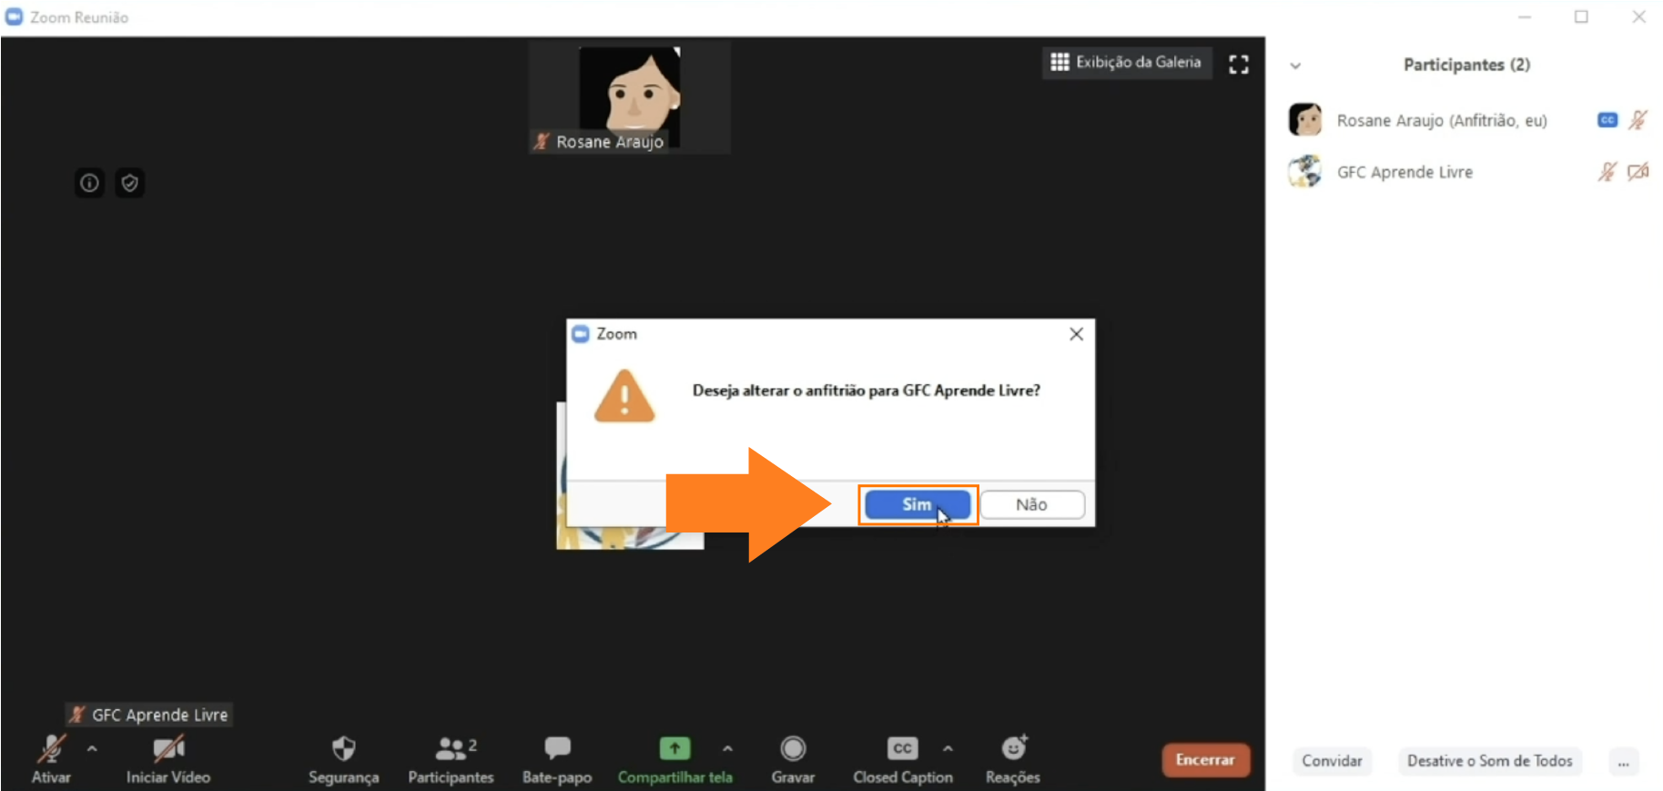The width and height of the screenshot is (1663, 791).
Task: Open the Reações emoji menu
Action: click(x=1013, y=760)
